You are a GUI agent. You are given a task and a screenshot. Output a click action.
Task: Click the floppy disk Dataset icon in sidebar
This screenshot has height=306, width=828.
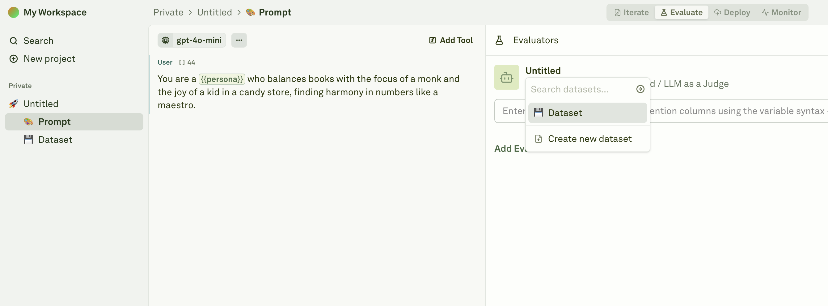[x=28, y=139]
